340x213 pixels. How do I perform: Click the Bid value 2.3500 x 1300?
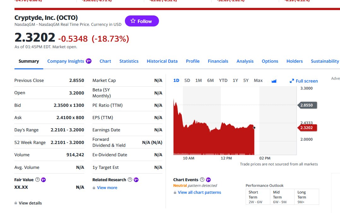(x=69, y=105)
